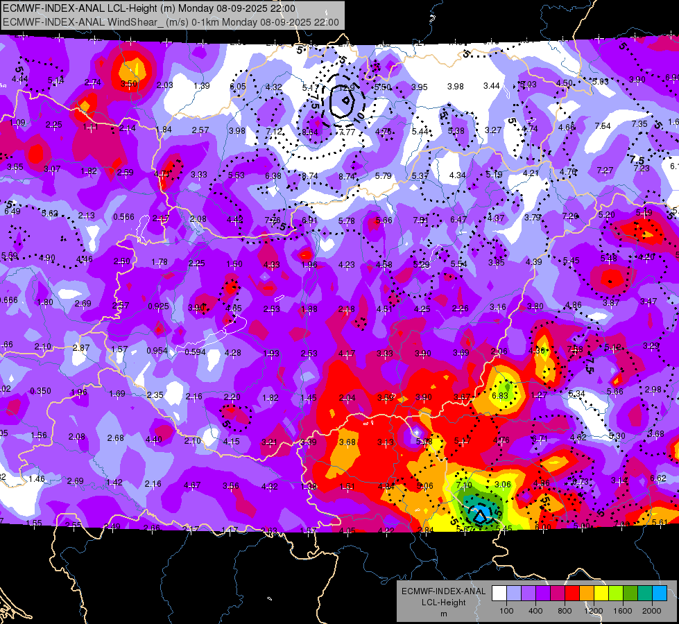The width and height of the screenshot is (679, 624).
Task: Click the wind shear value 0.350
Action: click(40, 391)
